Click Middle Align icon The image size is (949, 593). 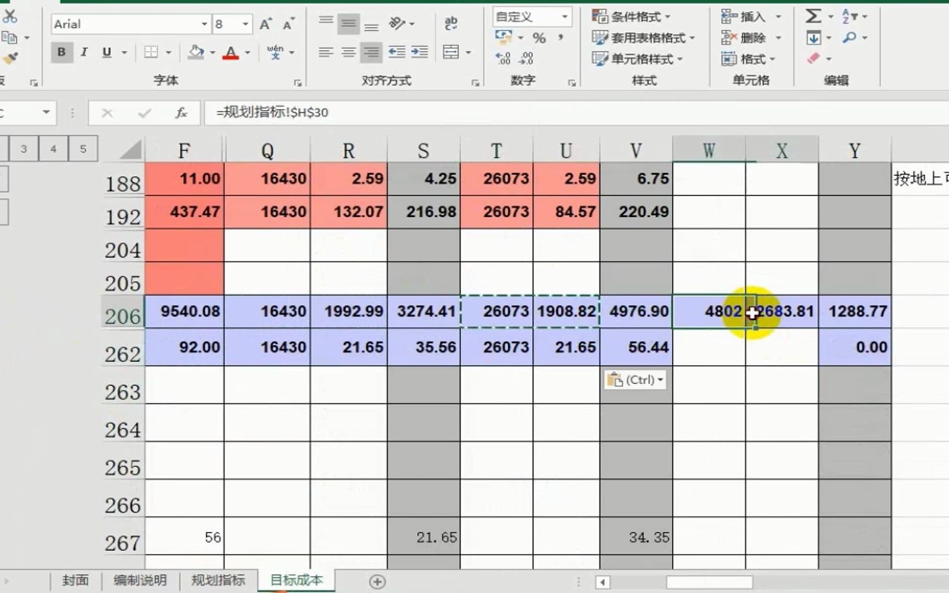[348, 23]
